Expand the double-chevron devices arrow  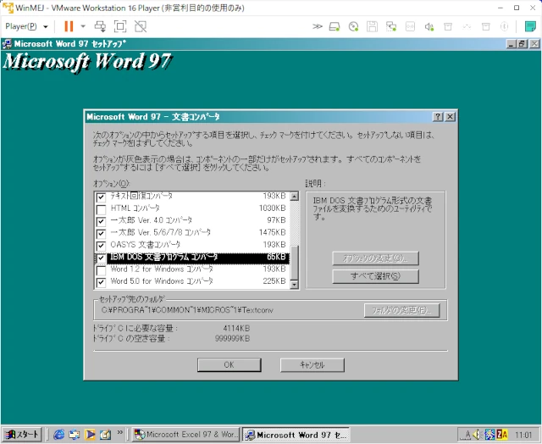point(317,26)
